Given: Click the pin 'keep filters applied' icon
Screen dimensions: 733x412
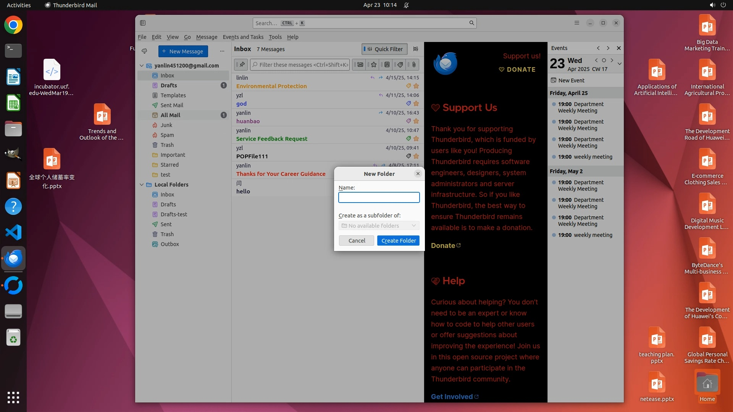Looking at the screenshot, I should click(241, 64).
